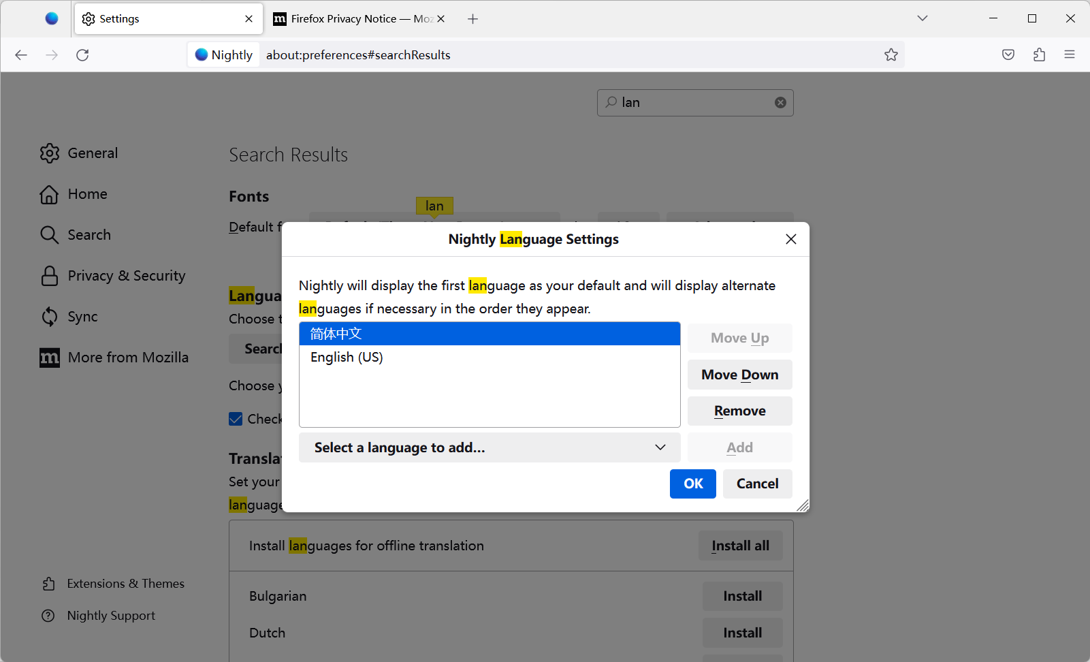Switch to Firefox Privacy Notice tab
The height and width of the screenshot is (662, 1090).
(x=359, y=19)
